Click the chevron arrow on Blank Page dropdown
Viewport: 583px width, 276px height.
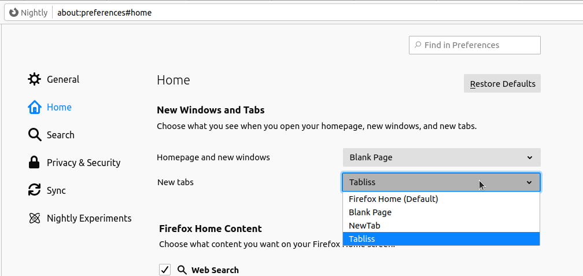click(x=529, y=158)
